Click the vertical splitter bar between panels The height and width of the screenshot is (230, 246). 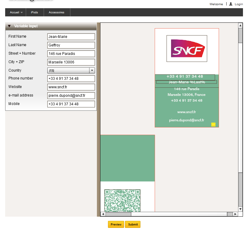(99, 120)
